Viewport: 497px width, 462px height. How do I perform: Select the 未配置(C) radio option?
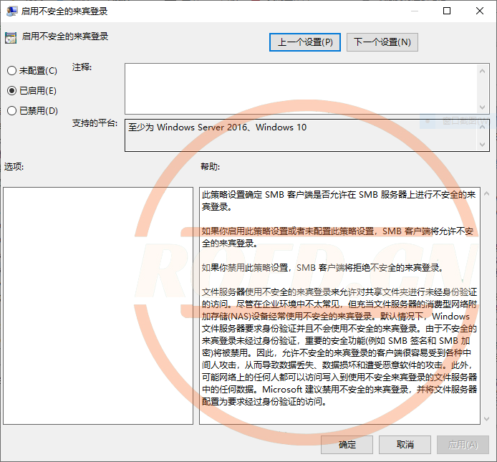(11, 71)
